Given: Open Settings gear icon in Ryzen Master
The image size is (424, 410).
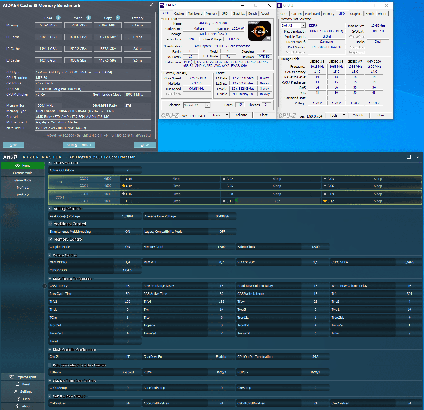Looking at the screenshot, I should point(16,392).
